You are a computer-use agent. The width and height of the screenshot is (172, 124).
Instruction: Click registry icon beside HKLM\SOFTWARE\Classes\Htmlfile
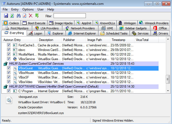[x=5, y=87]
